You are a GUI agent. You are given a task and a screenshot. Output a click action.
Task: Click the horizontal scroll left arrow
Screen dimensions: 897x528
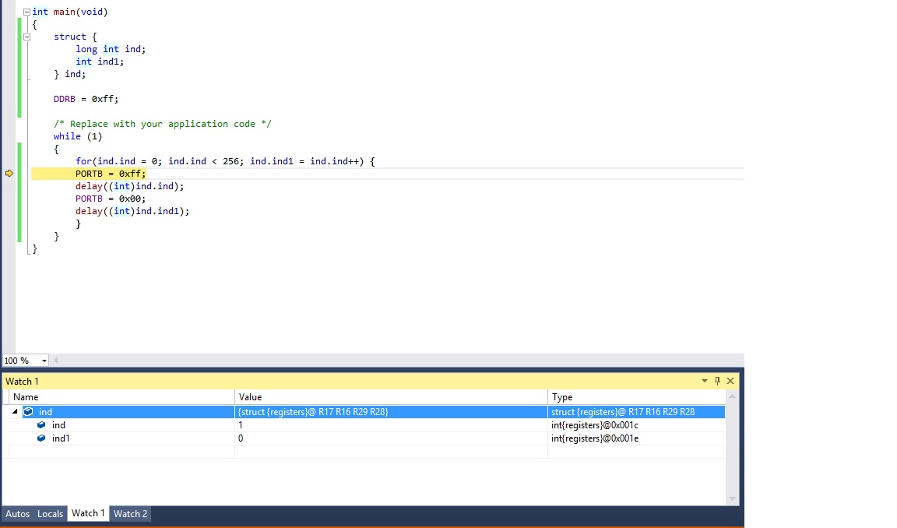pyautogui.click(x=55, y=361)
